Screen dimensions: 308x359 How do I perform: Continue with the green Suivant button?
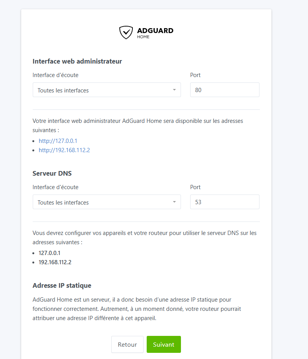164,344
